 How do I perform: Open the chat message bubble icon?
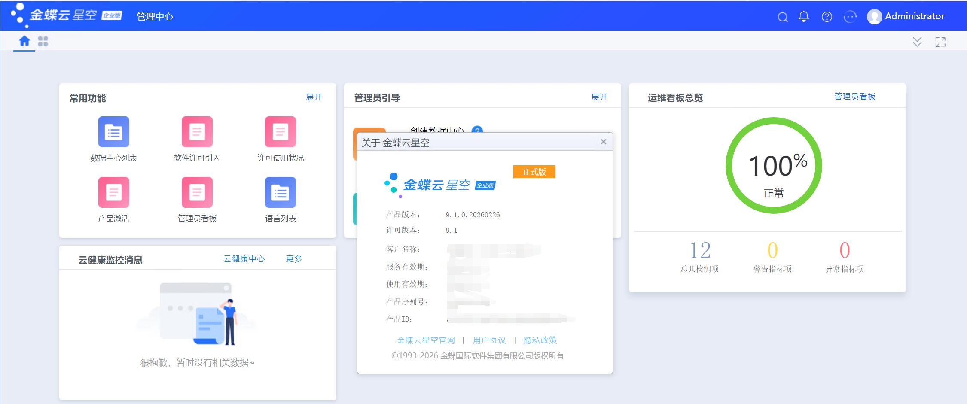coord(850,17)
